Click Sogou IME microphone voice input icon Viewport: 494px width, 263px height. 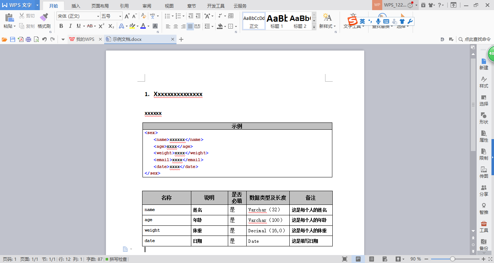378,22
